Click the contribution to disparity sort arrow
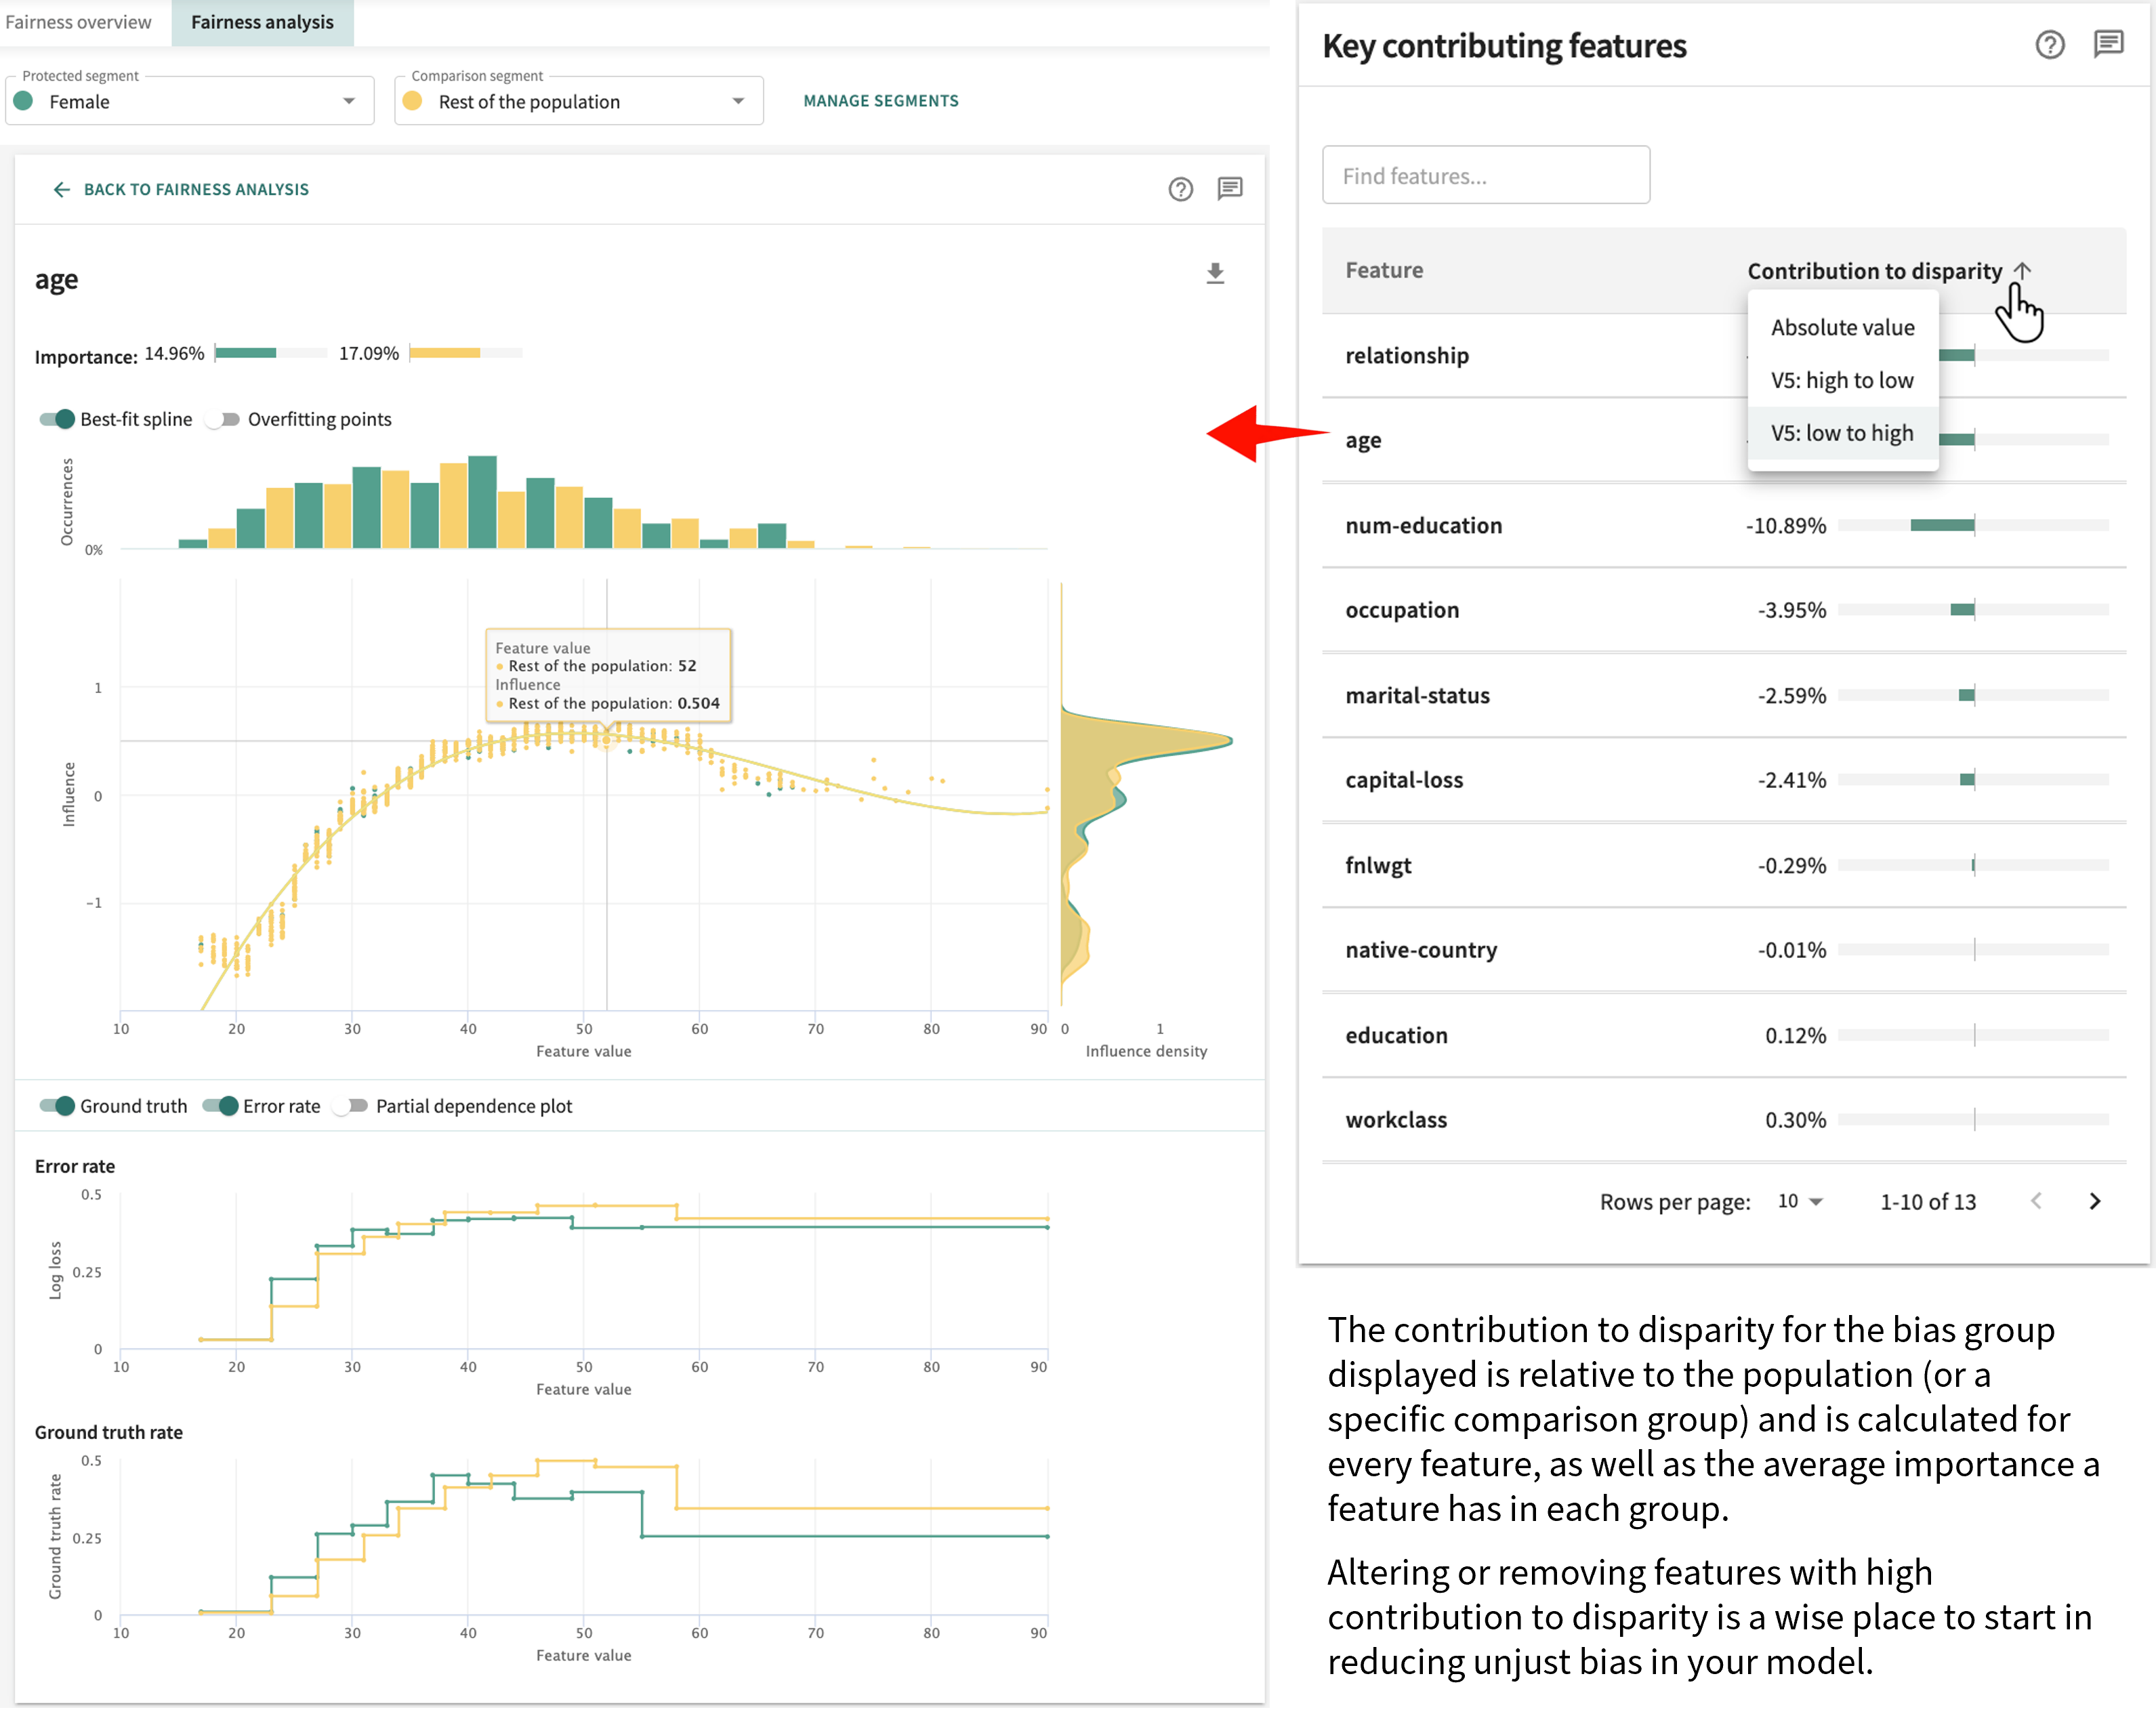Image resolution: width=2156 pixels, height=1710 pixels. [2021, 270]
